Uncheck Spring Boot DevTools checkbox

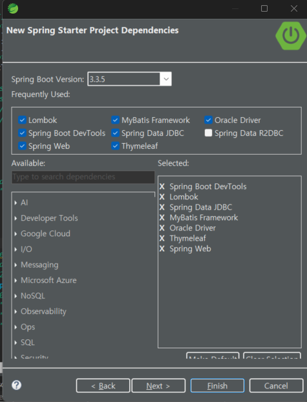pos(22,133)
